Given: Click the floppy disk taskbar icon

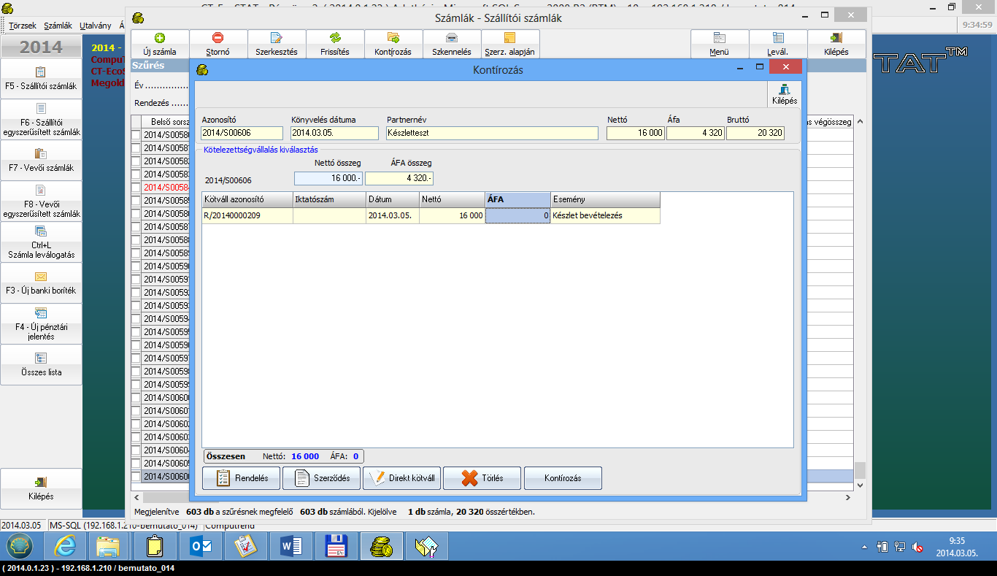Looking at the screenshot, I should pyautogui.click(x=336, y=546).
